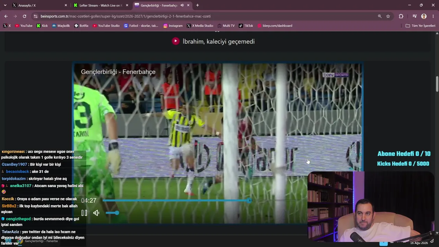The image size is (439, 247).
Task: Reload the beinsports page
Action: point(24,16)
